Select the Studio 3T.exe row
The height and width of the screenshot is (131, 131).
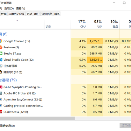(x=65, y=53)
